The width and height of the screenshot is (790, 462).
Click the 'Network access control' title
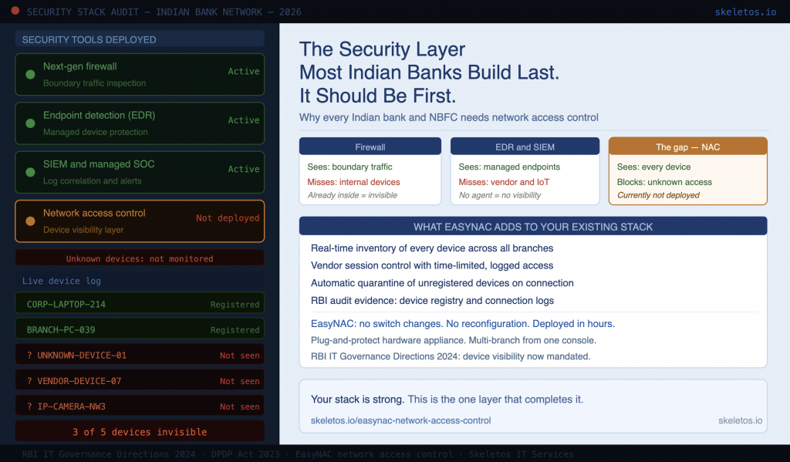[x=94, y=213]
